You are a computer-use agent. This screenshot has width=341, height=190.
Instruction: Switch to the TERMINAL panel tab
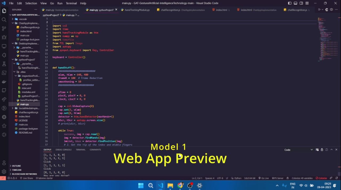[x=80, y=150]
